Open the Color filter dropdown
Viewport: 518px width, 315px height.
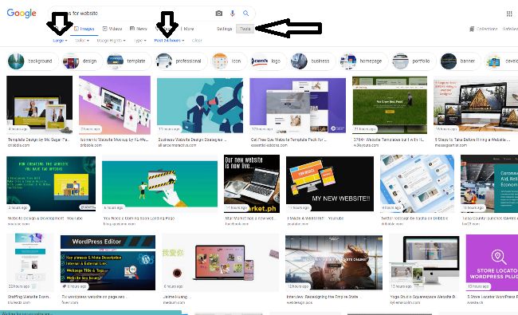click(82, 41)
